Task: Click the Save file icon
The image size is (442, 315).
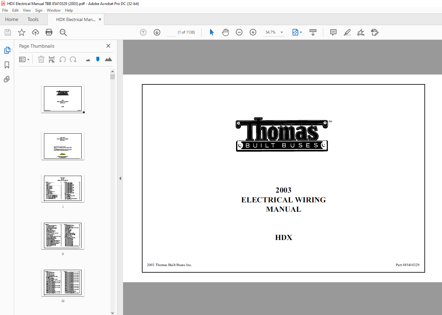Action: coord(8,32)
